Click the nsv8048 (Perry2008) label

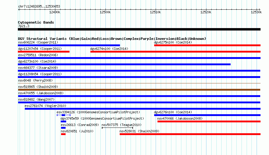tap(35, 80)
